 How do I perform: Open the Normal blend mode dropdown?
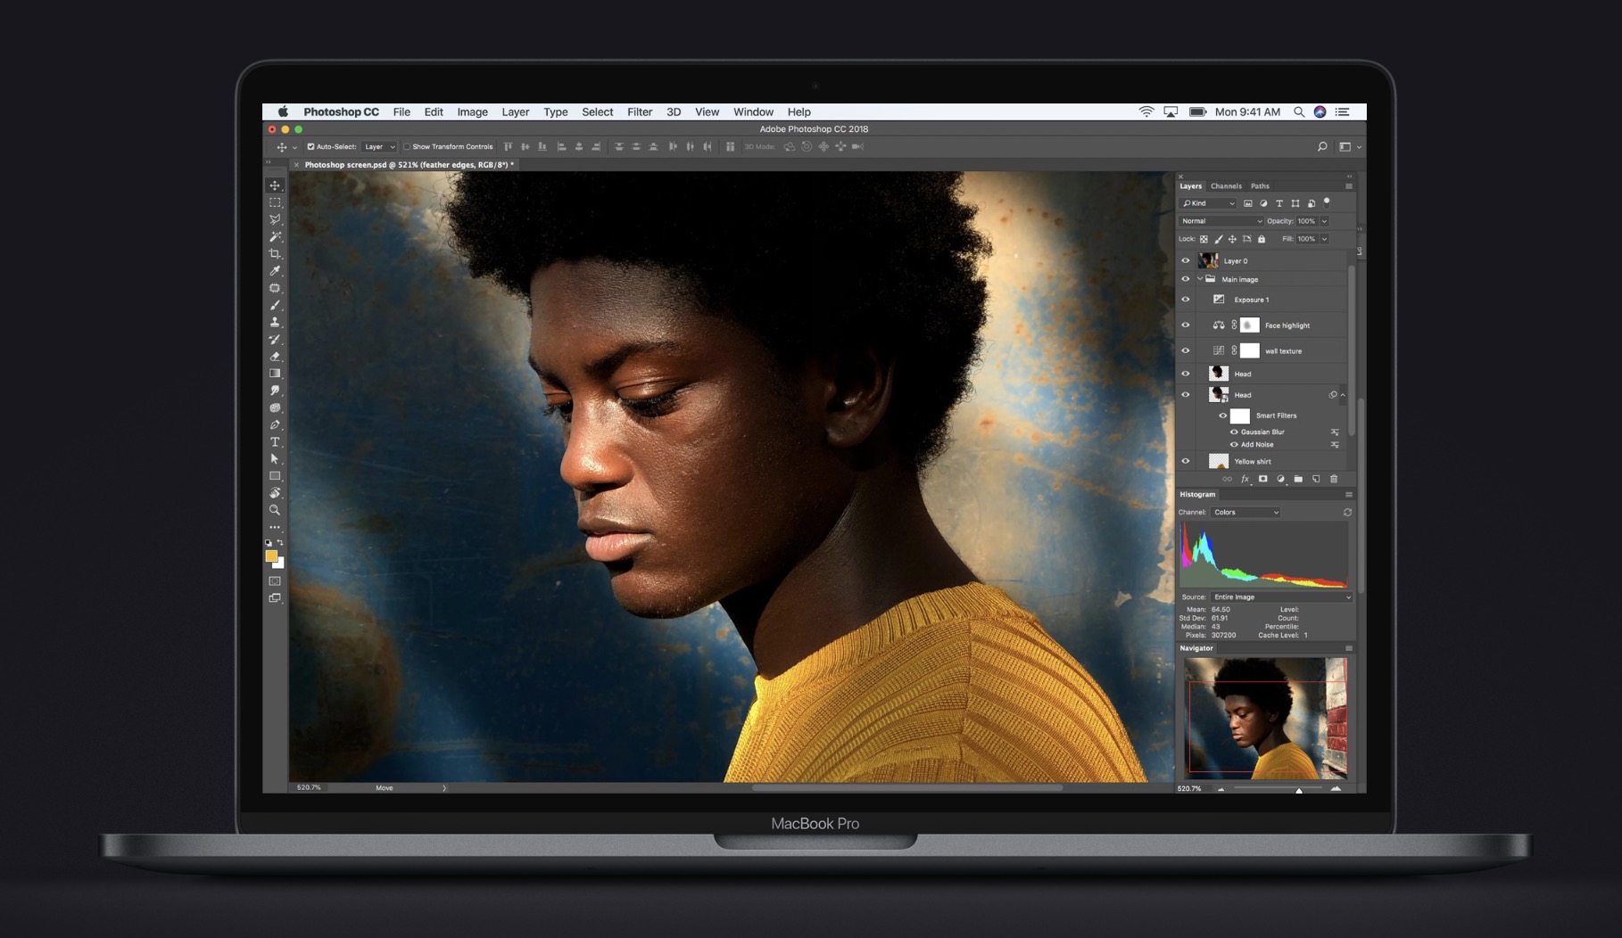(x=1221, y=221)
